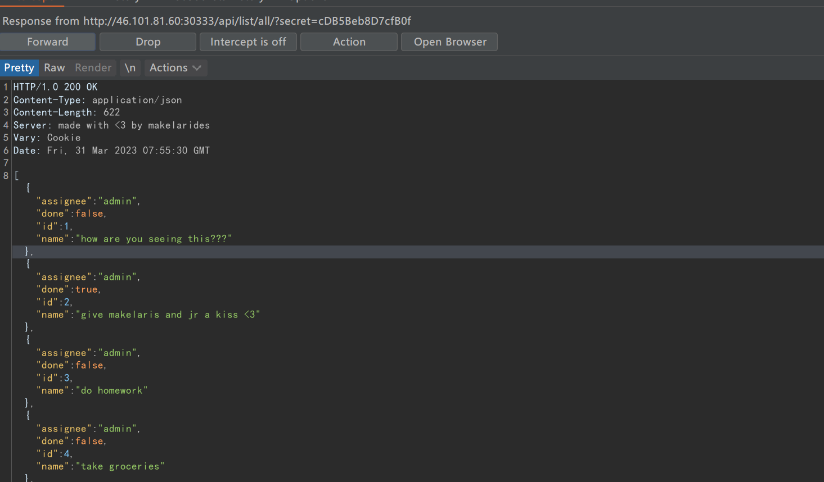The width and height of the screenshot is (824, 482).
Task: Select the HTTP/1.0 200 OK status line
Action: pyautogui.click(x=55, y=87)
